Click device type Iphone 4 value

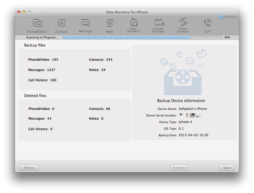pos(185,122)
